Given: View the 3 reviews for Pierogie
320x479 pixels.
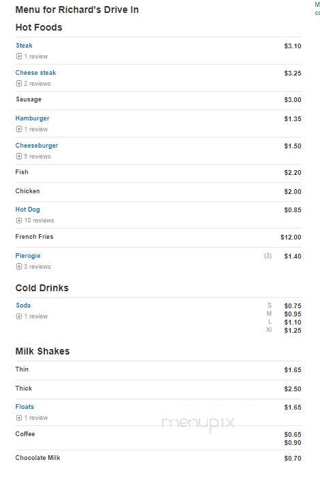Looking at the screenshot, I should coord(37,267).
